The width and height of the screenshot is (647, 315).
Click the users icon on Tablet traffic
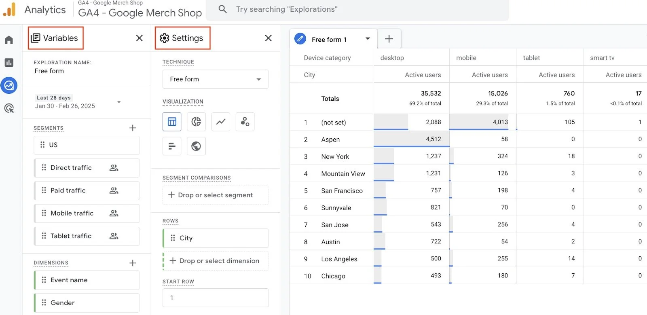pos(114,236)
